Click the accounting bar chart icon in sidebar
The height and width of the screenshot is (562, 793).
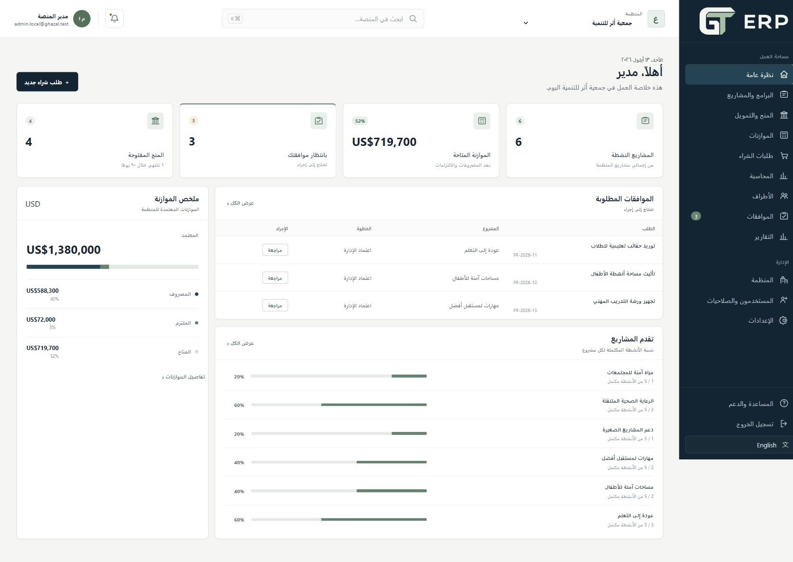click(784, 176)
